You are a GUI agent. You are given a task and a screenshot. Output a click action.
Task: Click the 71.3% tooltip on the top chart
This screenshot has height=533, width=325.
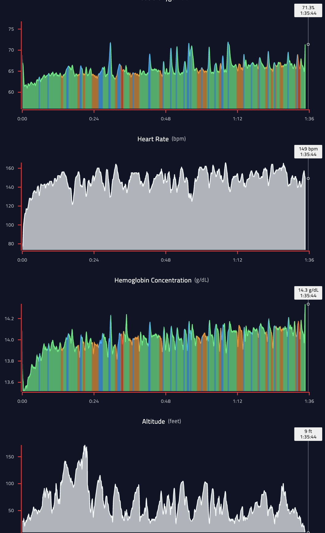click(x=308, y=10)
